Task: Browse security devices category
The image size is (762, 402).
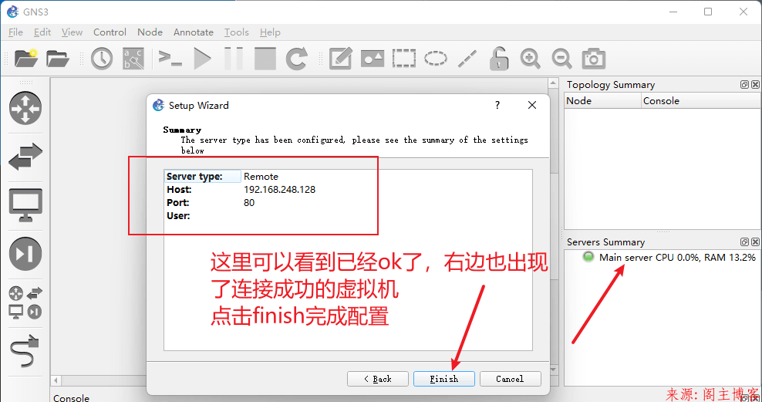Action: [25, 253]
